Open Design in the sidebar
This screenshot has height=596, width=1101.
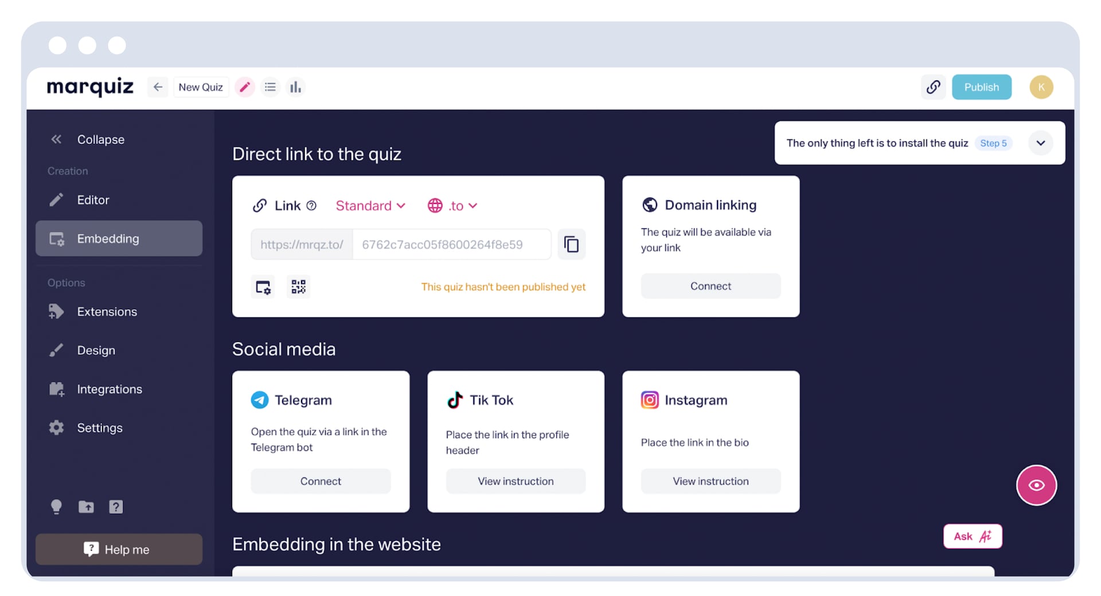click(x=119, y=350)
